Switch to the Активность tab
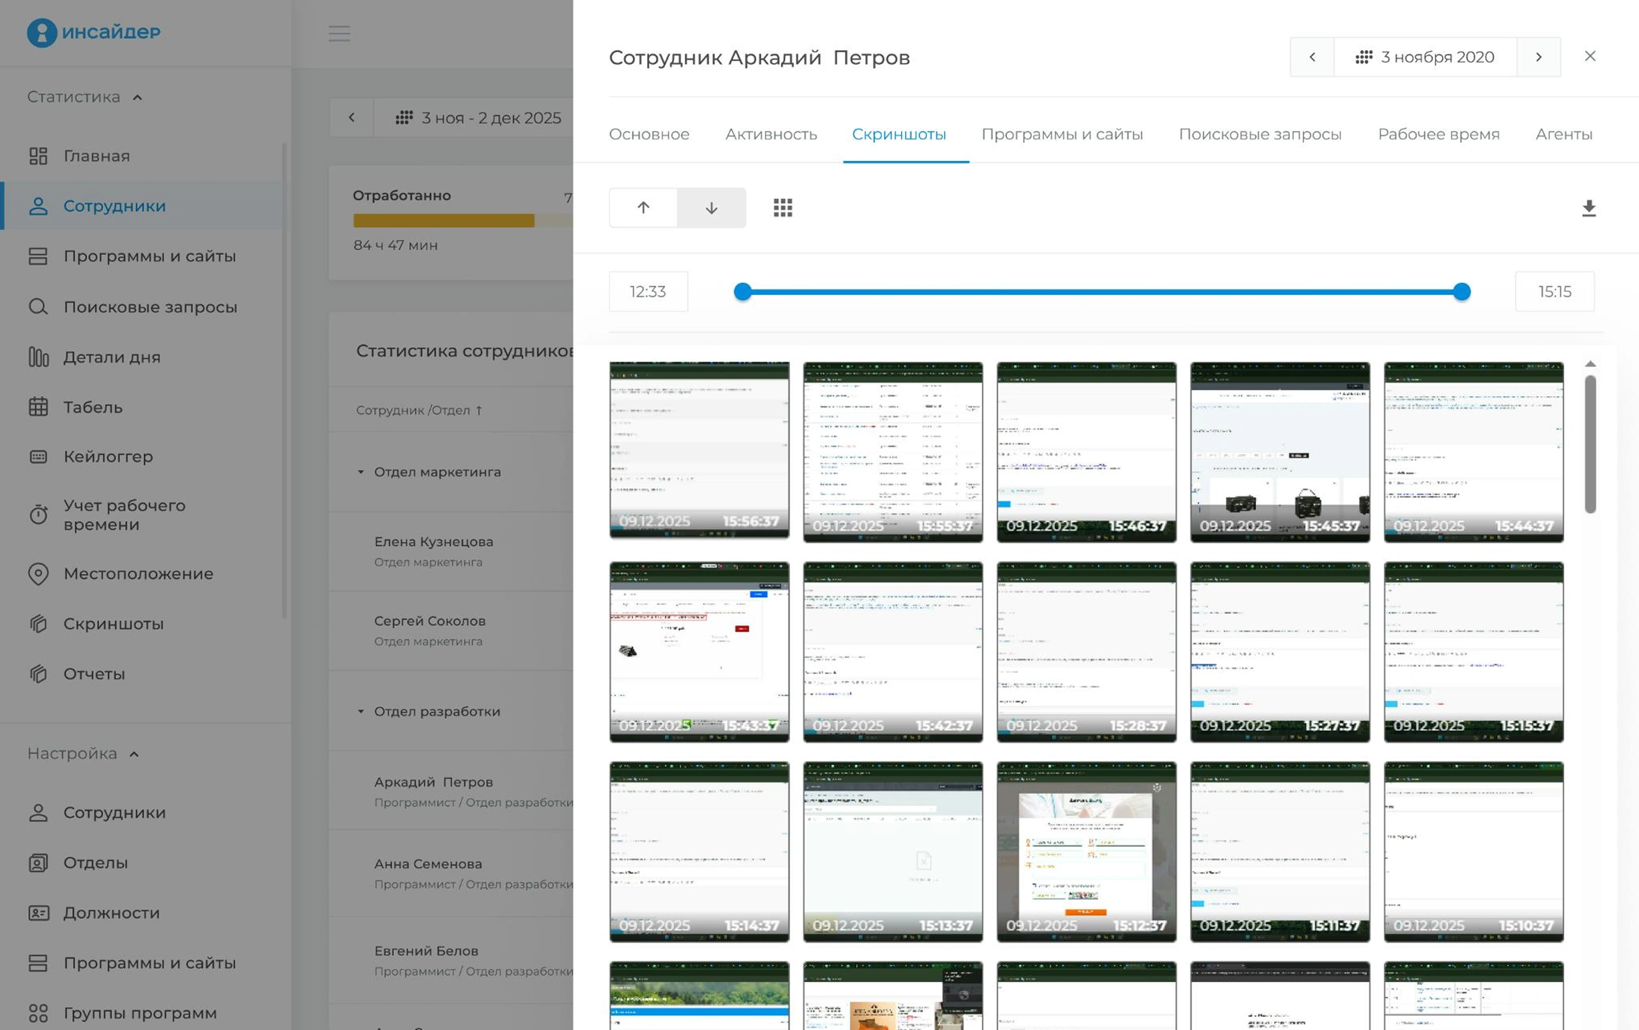The height and width of the screenshot is (1030, 1639). 771,134
